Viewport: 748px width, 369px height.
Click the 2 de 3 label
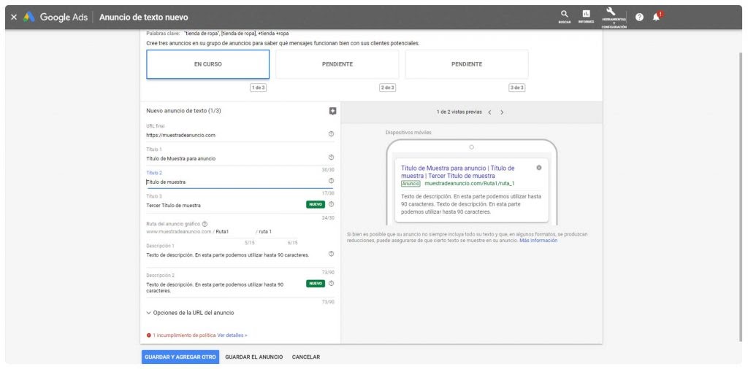click(x=388, y=88)
